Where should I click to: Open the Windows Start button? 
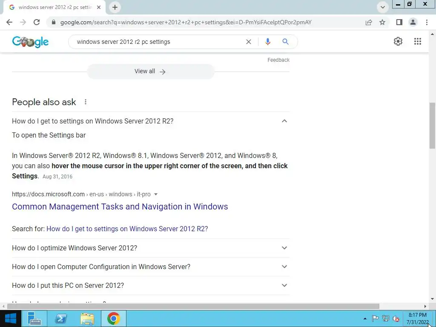click(x=10, y=318)
